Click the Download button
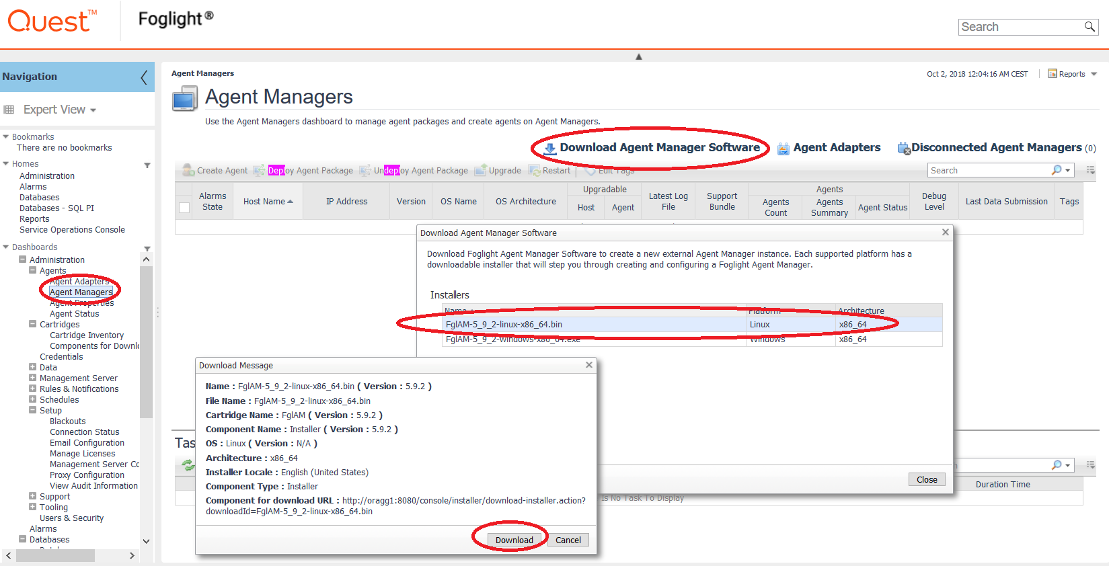1109x566 pixels. pos(514,540)
